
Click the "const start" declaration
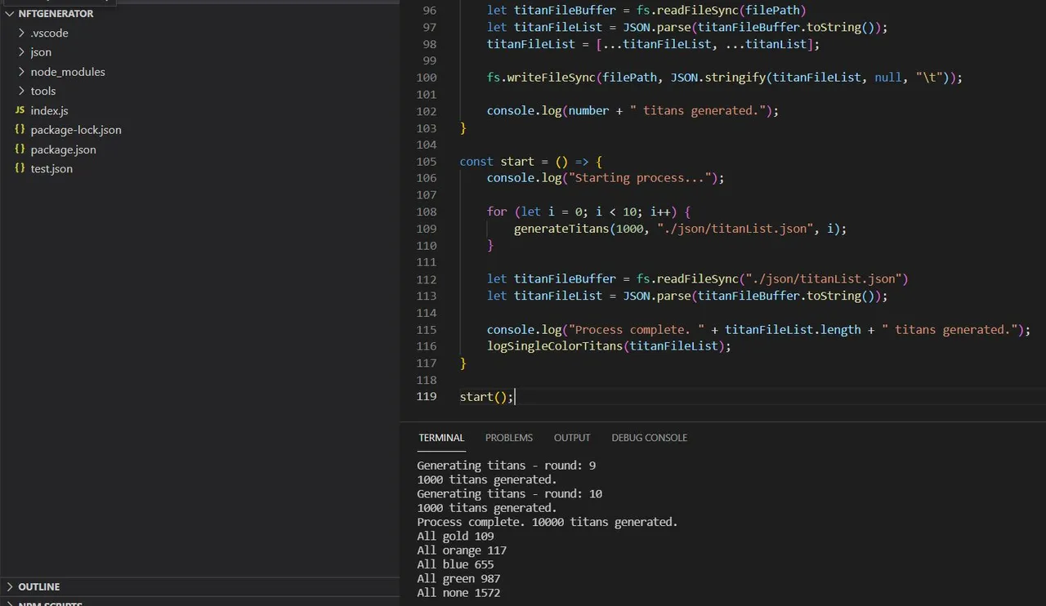[x=497, y=162]
